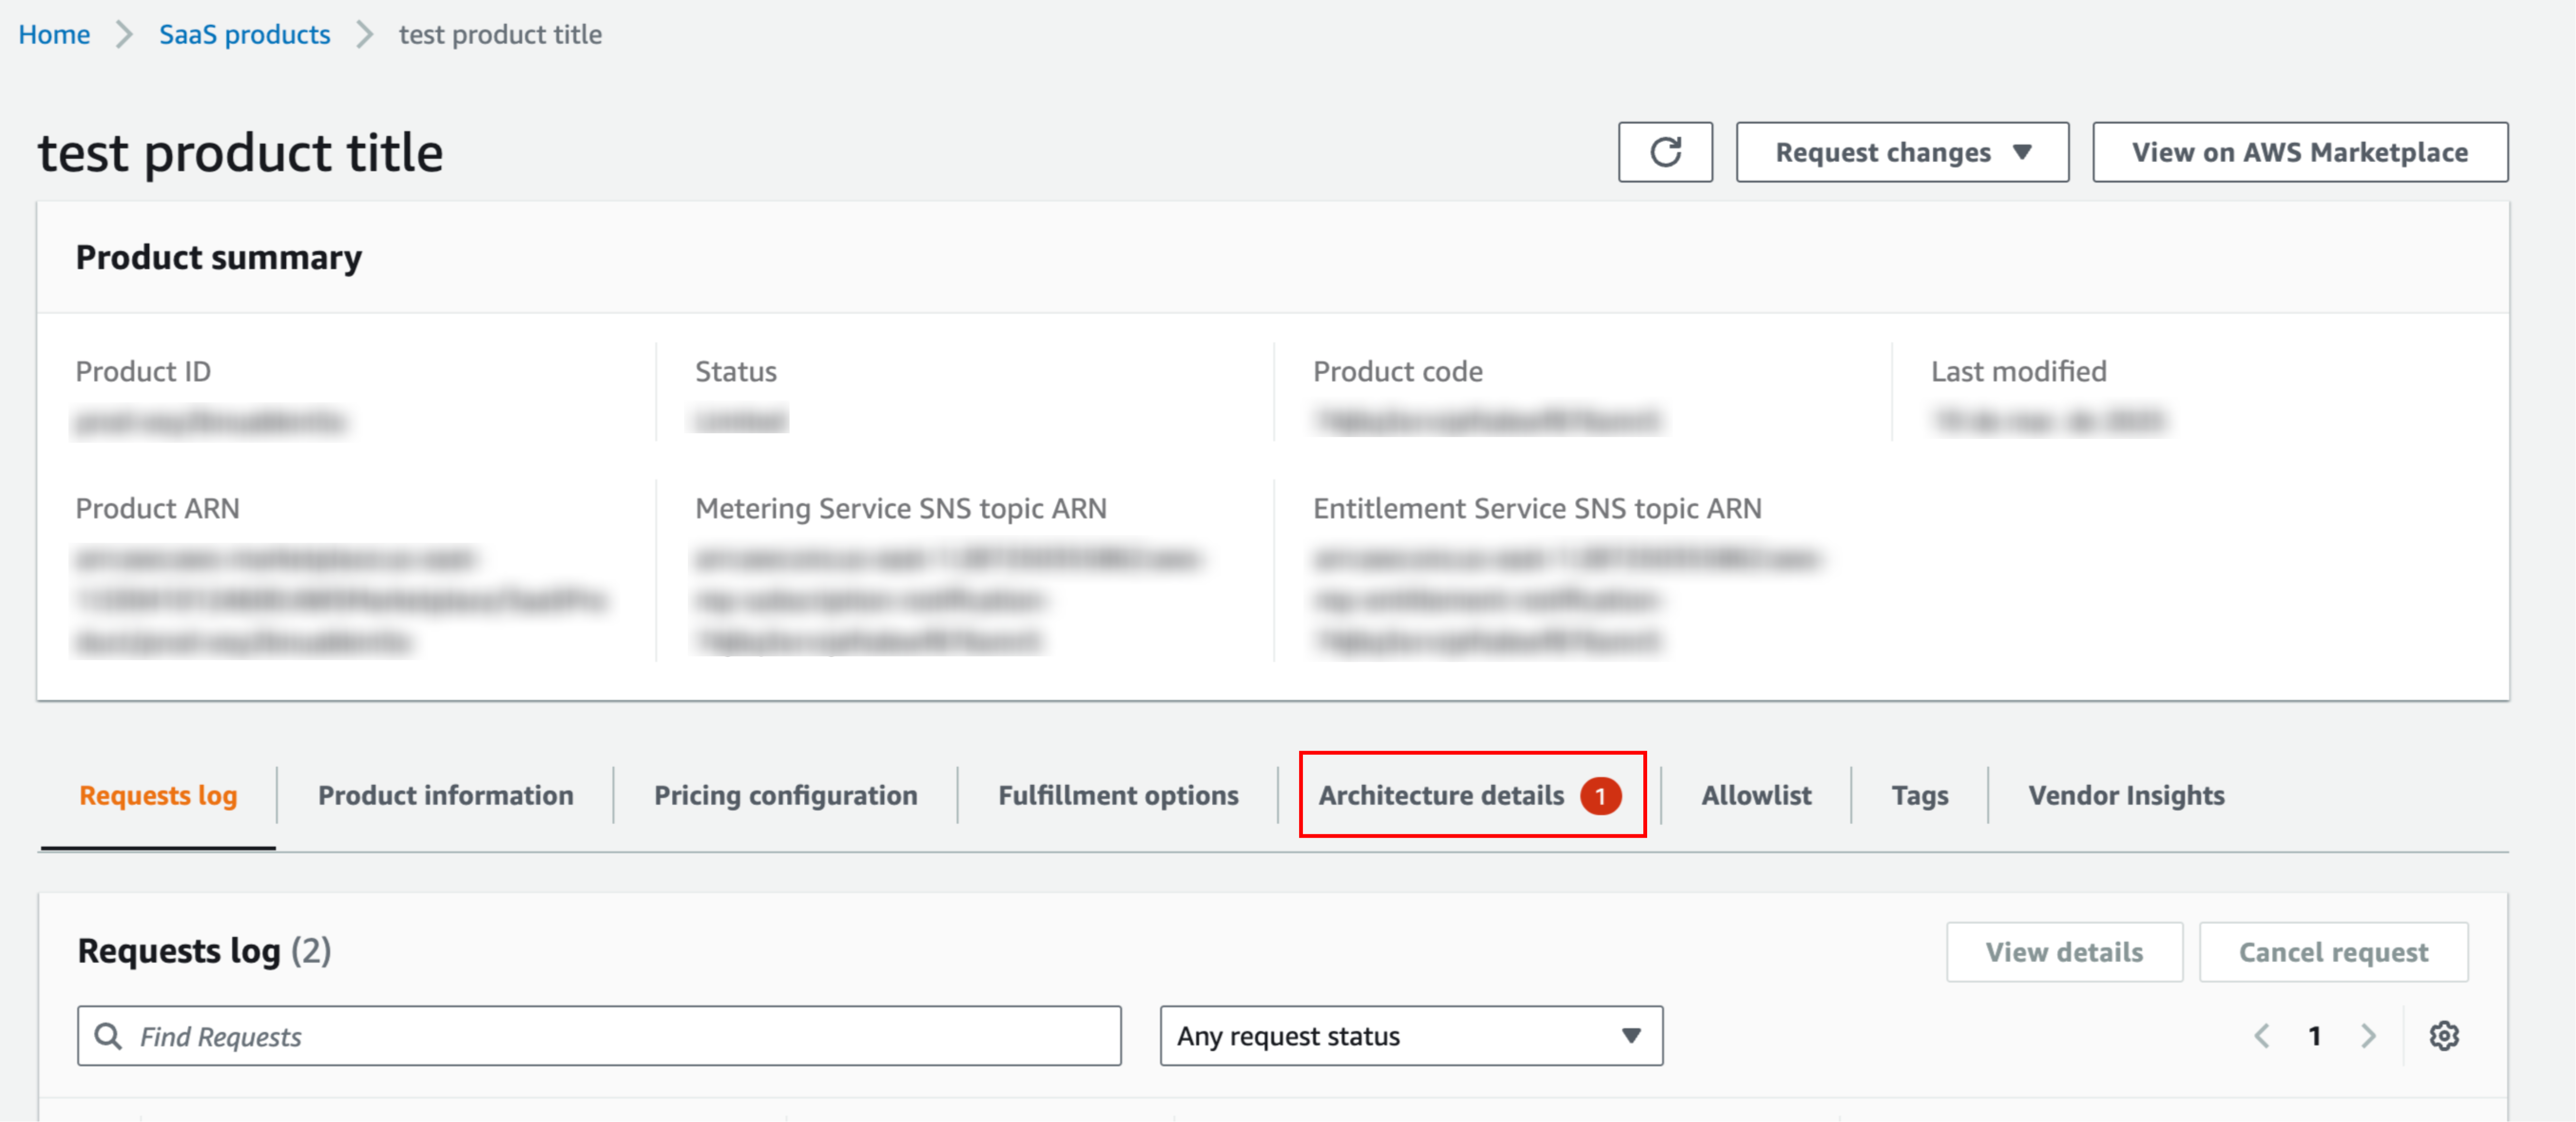Viewport: 2576px width, 1122px height.
Task: Click the 'Product code' label
Action: coord(1397,371)
